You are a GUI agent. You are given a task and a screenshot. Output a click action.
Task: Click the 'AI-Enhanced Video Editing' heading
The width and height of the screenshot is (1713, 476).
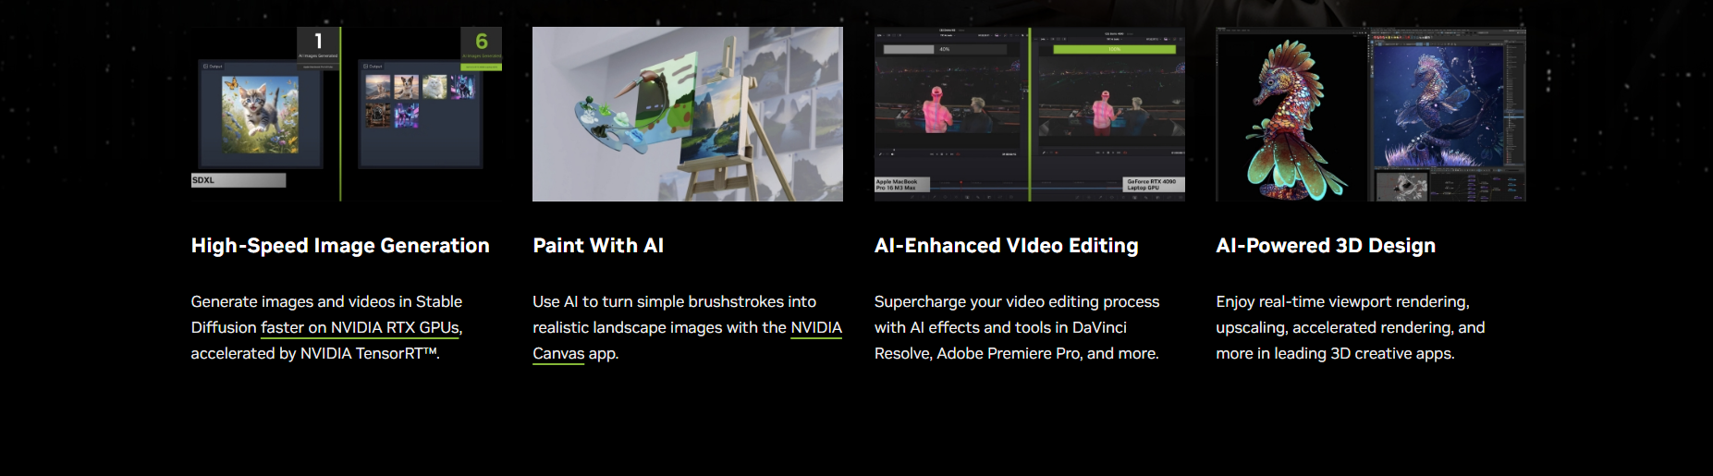(x=1006, y=246)
